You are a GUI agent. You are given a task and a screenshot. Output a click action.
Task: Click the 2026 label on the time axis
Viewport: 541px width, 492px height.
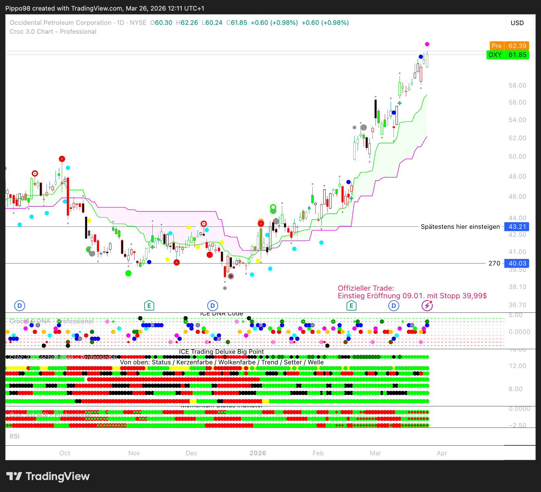[258, 453]
